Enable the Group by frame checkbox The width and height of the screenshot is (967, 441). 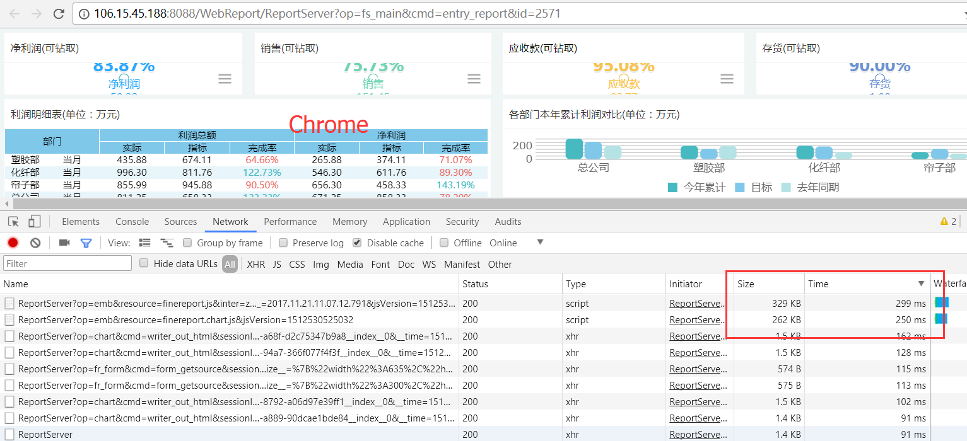point(187,243)
